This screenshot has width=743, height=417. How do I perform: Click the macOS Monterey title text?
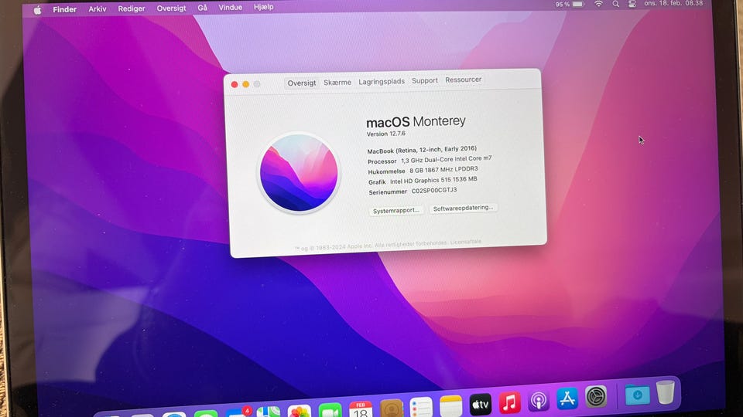pyautogui.click(x=416, y=122)
